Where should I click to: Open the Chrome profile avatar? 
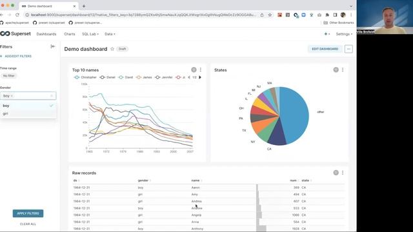pyautogui.click(x=343, y=15)
